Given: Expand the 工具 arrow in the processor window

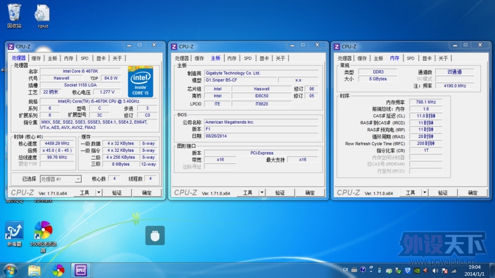Looking at the screenshot, I should tap(99, 193).
